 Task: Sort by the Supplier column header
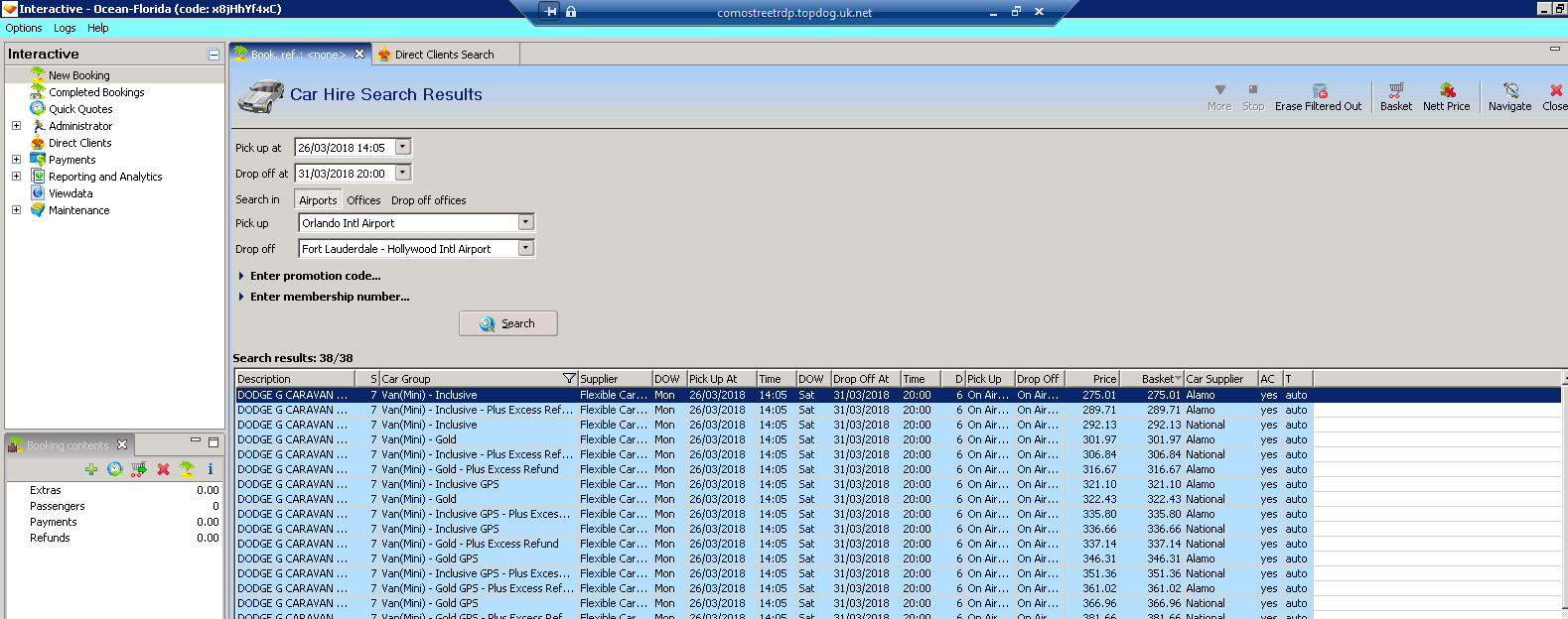point(615,379)
